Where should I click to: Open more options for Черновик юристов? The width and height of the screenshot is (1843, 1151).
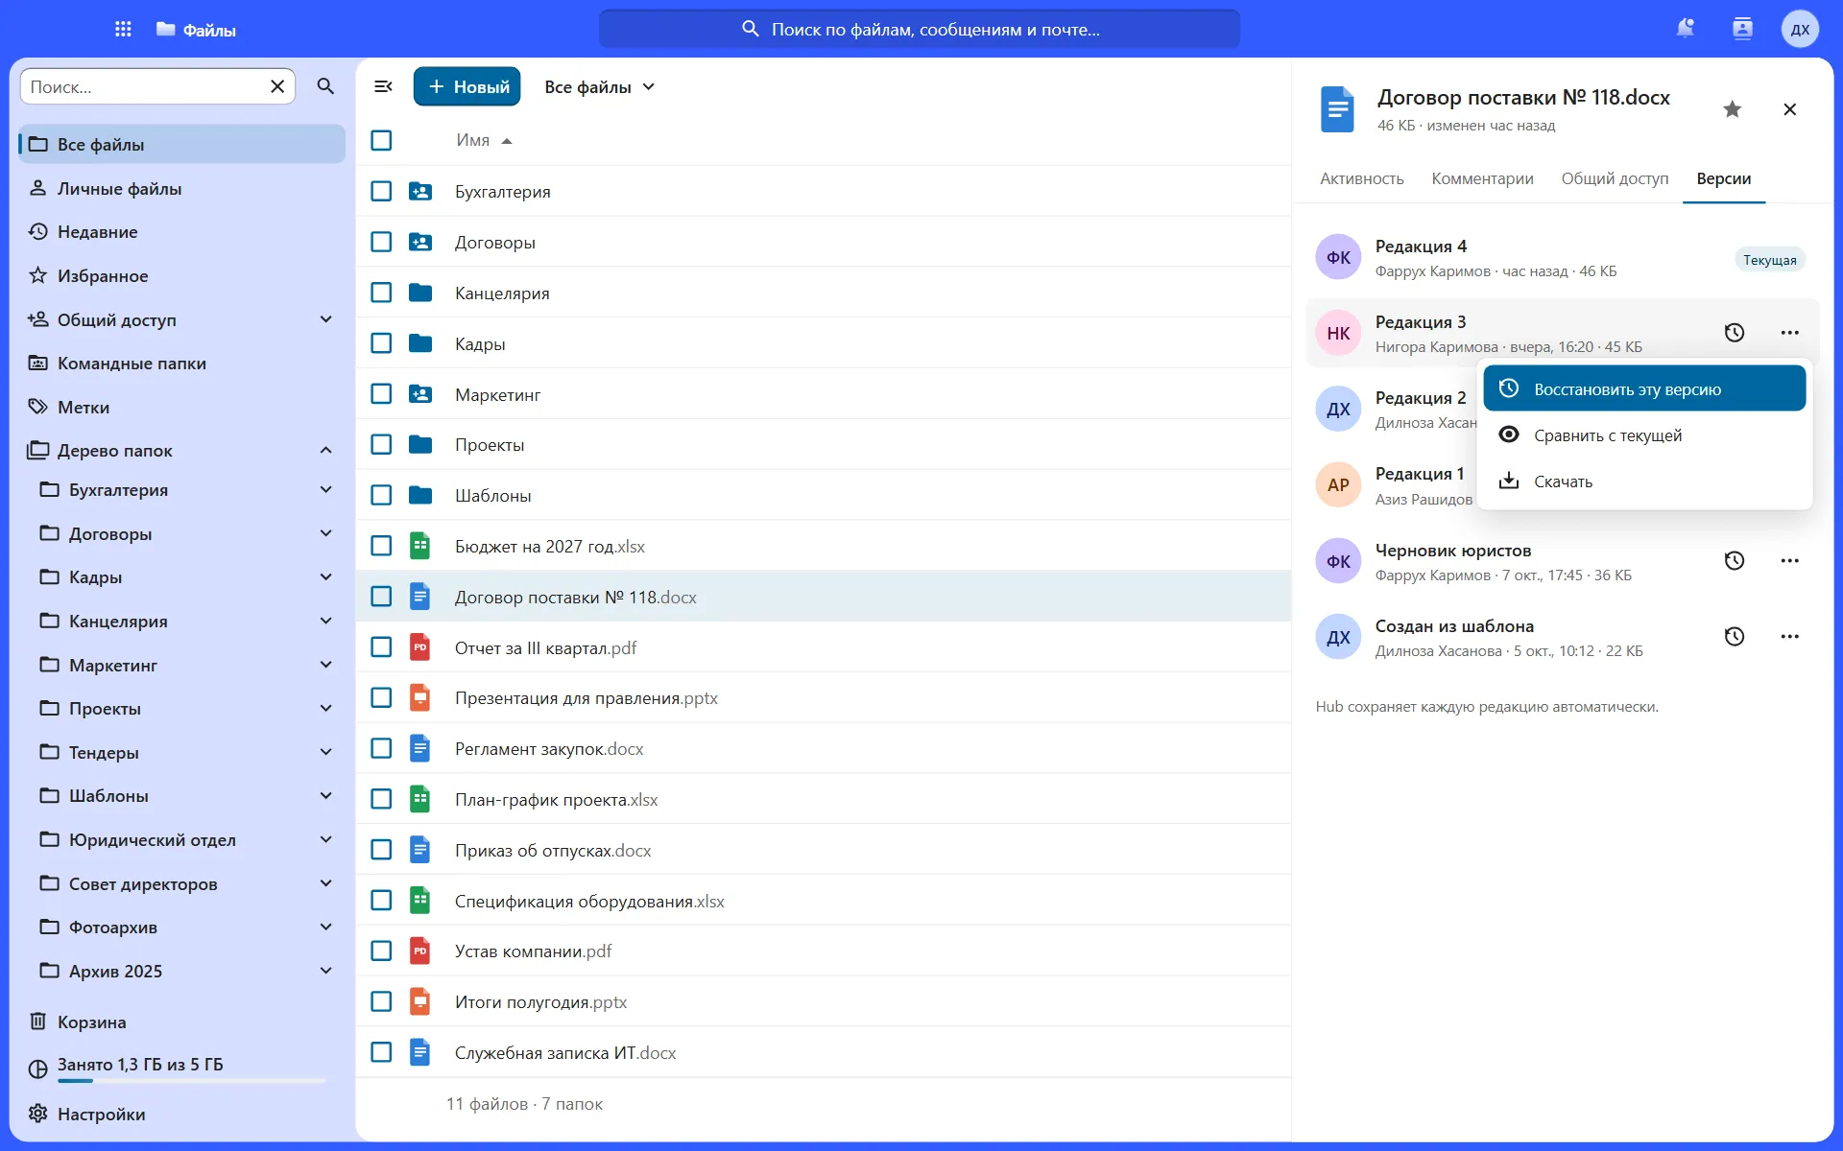(x=1789, y=561)
